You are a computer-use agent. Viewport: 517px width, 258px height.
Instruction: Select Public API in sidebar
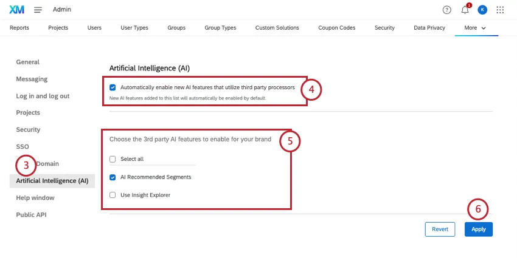point(31,215)
